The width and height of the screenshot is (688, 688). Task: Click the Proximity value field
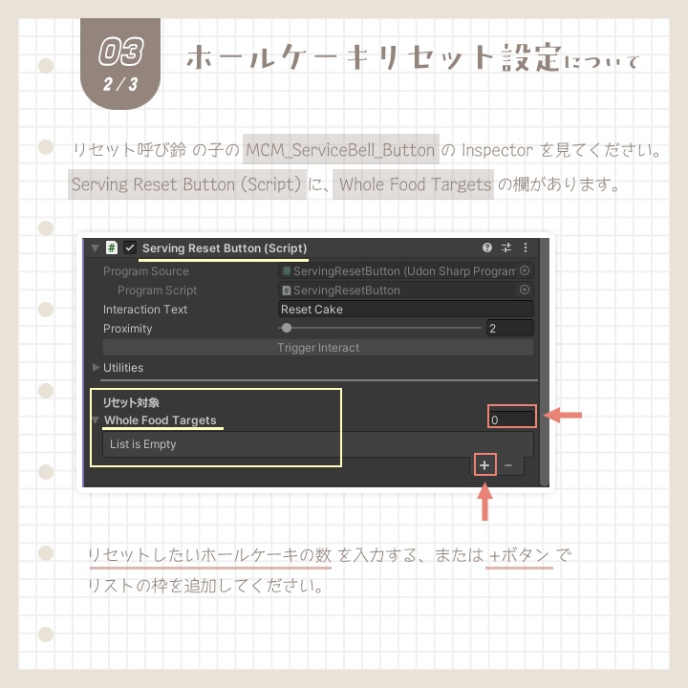tap(510, 328)
